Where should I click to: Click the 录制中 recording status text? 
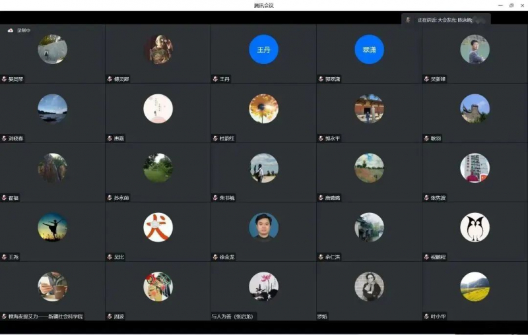click(23, 30)
